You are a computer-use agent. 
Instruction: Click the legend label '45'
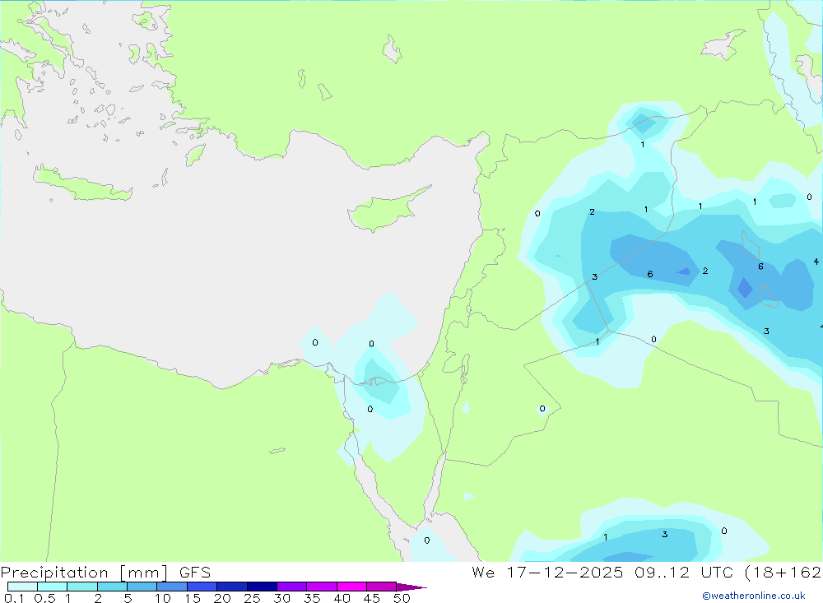click(372, 598)
